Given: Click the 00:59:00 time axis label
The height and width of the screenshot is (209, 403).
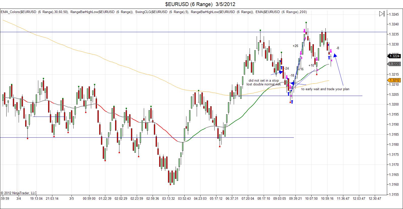Looking at the screenshot, I should coord(89,198).
